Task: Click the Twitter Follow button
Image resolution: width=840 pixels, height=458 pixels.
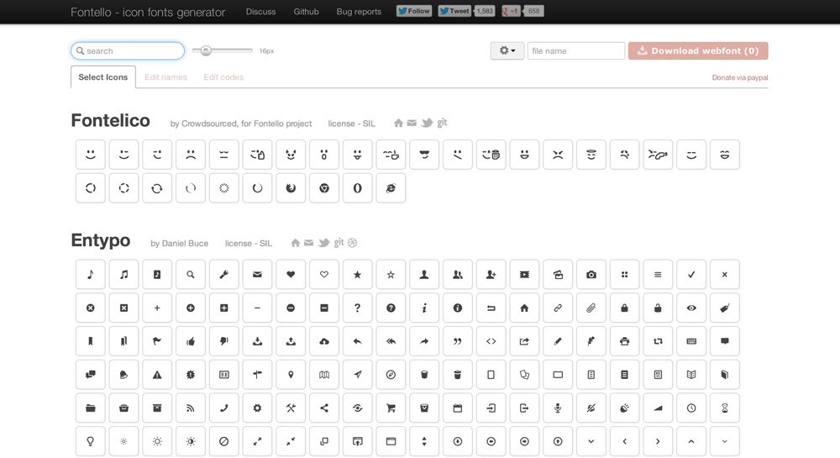Action: [414, 11]
